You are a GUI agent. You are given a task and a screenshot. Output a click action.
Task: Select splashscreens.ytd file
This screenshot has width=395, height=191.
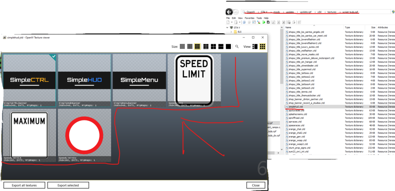[x=296, y=114]
